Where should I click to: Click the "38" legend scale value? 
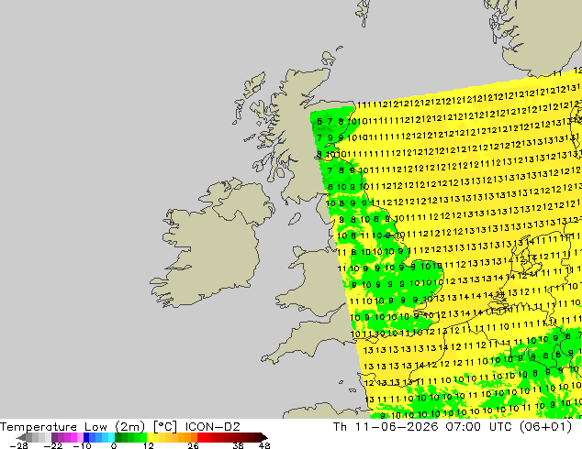[x=239, y=445]
